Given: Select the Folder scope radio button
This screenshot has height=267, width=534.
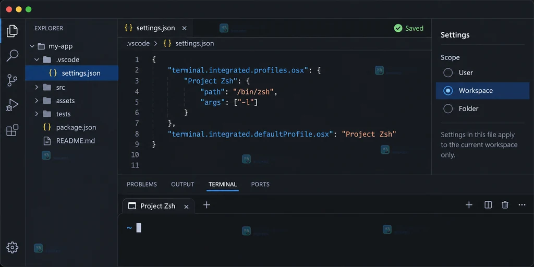Looking at the screenshot, I should [x=448, y=108].
